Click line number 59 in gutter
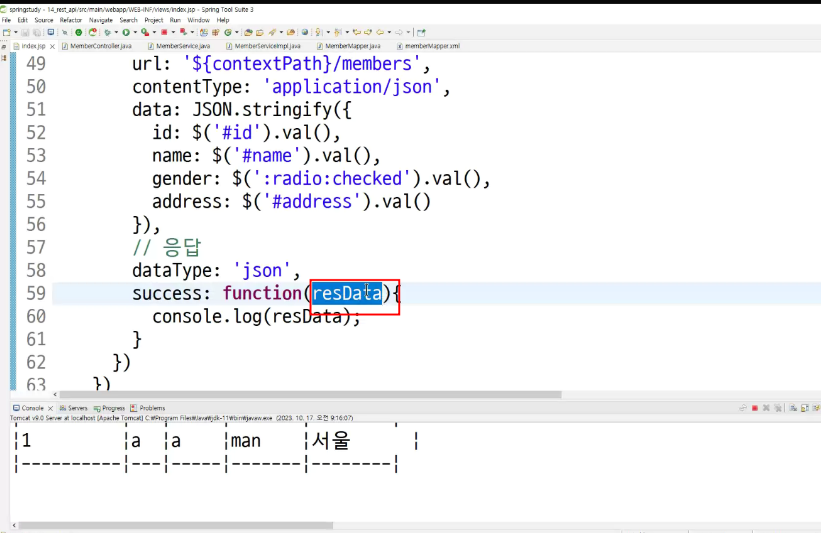The image size is (821, 533). [x=36, y=293]
